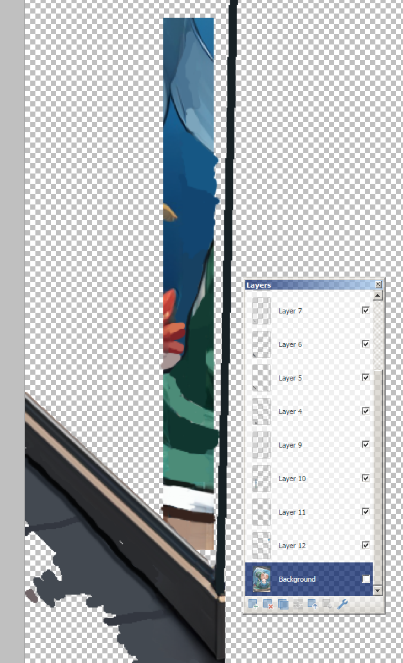Click the "Layer 9" label
This screenshot has width=403, height=663.
click(x=290, y=445)
